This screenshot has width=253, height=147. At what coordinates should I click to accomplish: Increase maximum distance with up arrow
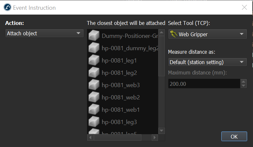[x=244, y=82]
